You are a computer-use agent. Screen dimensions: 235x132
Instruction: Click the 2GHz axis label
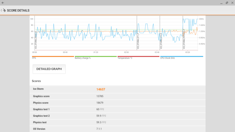[x=201, y=19]
